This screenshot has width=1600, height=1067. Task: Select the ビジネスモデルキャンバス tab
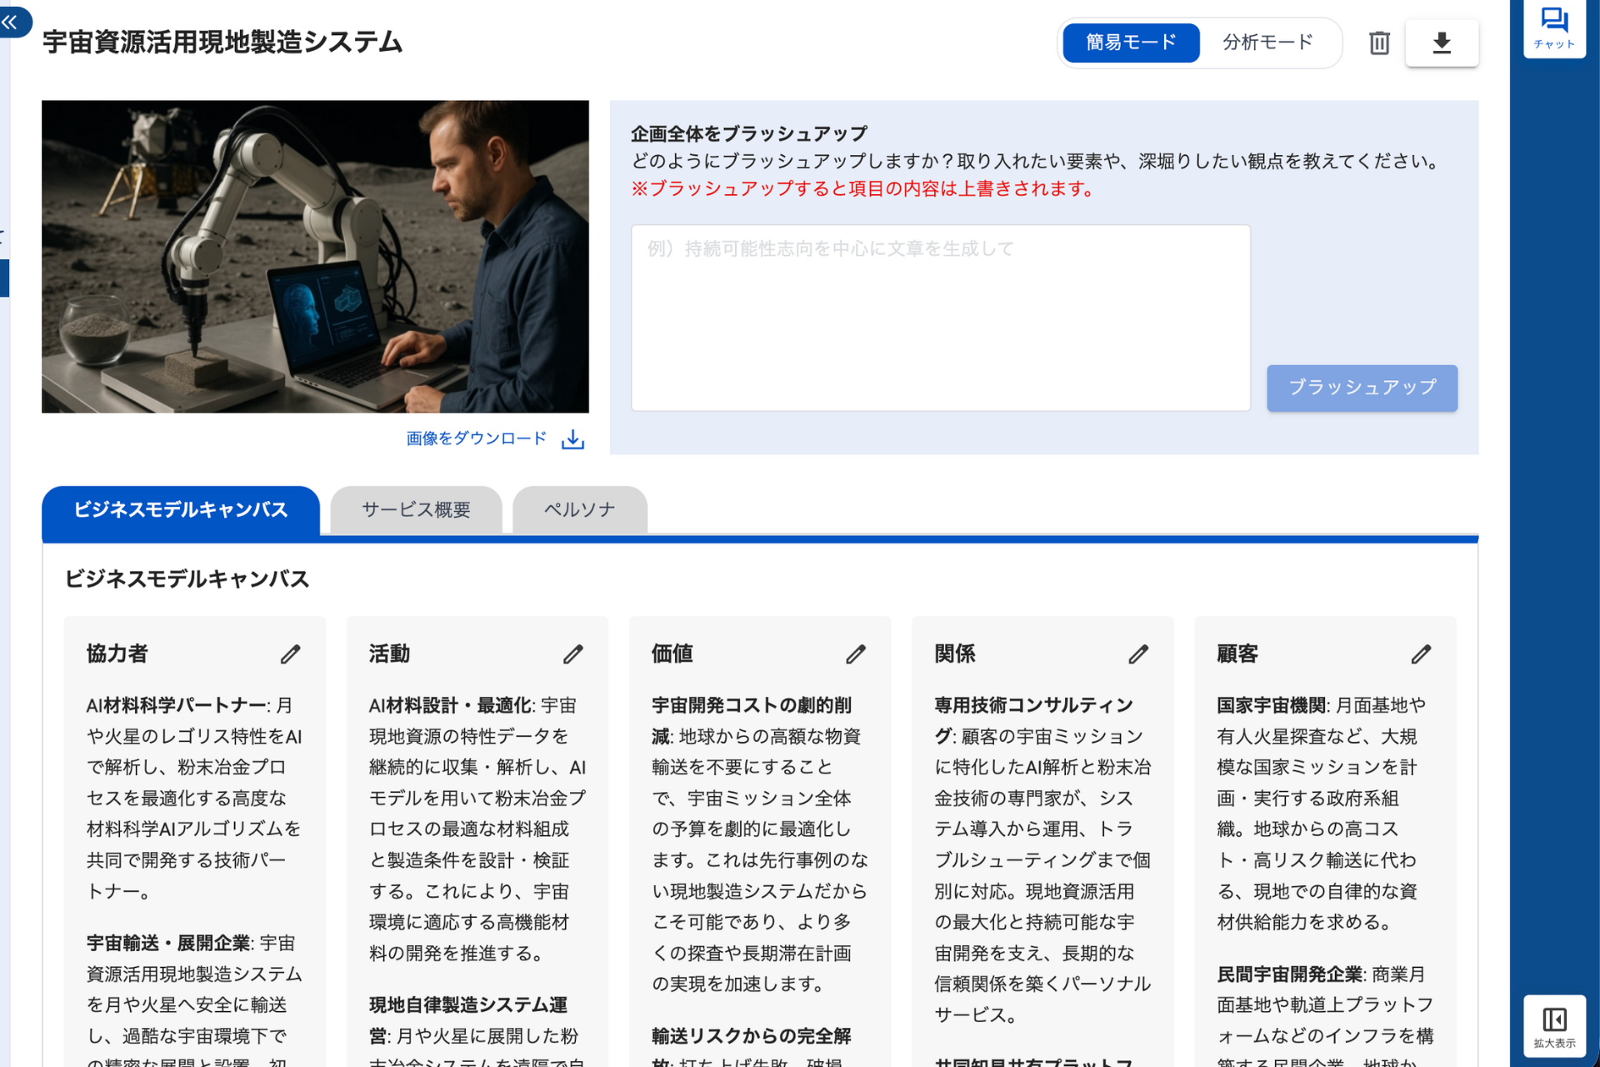click(181, 509)
